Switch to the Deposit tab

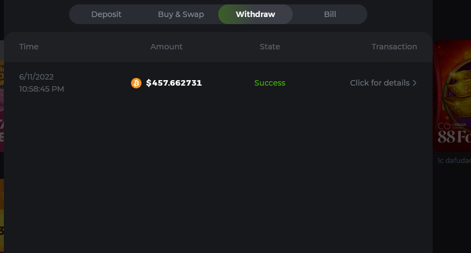point(106,14)
